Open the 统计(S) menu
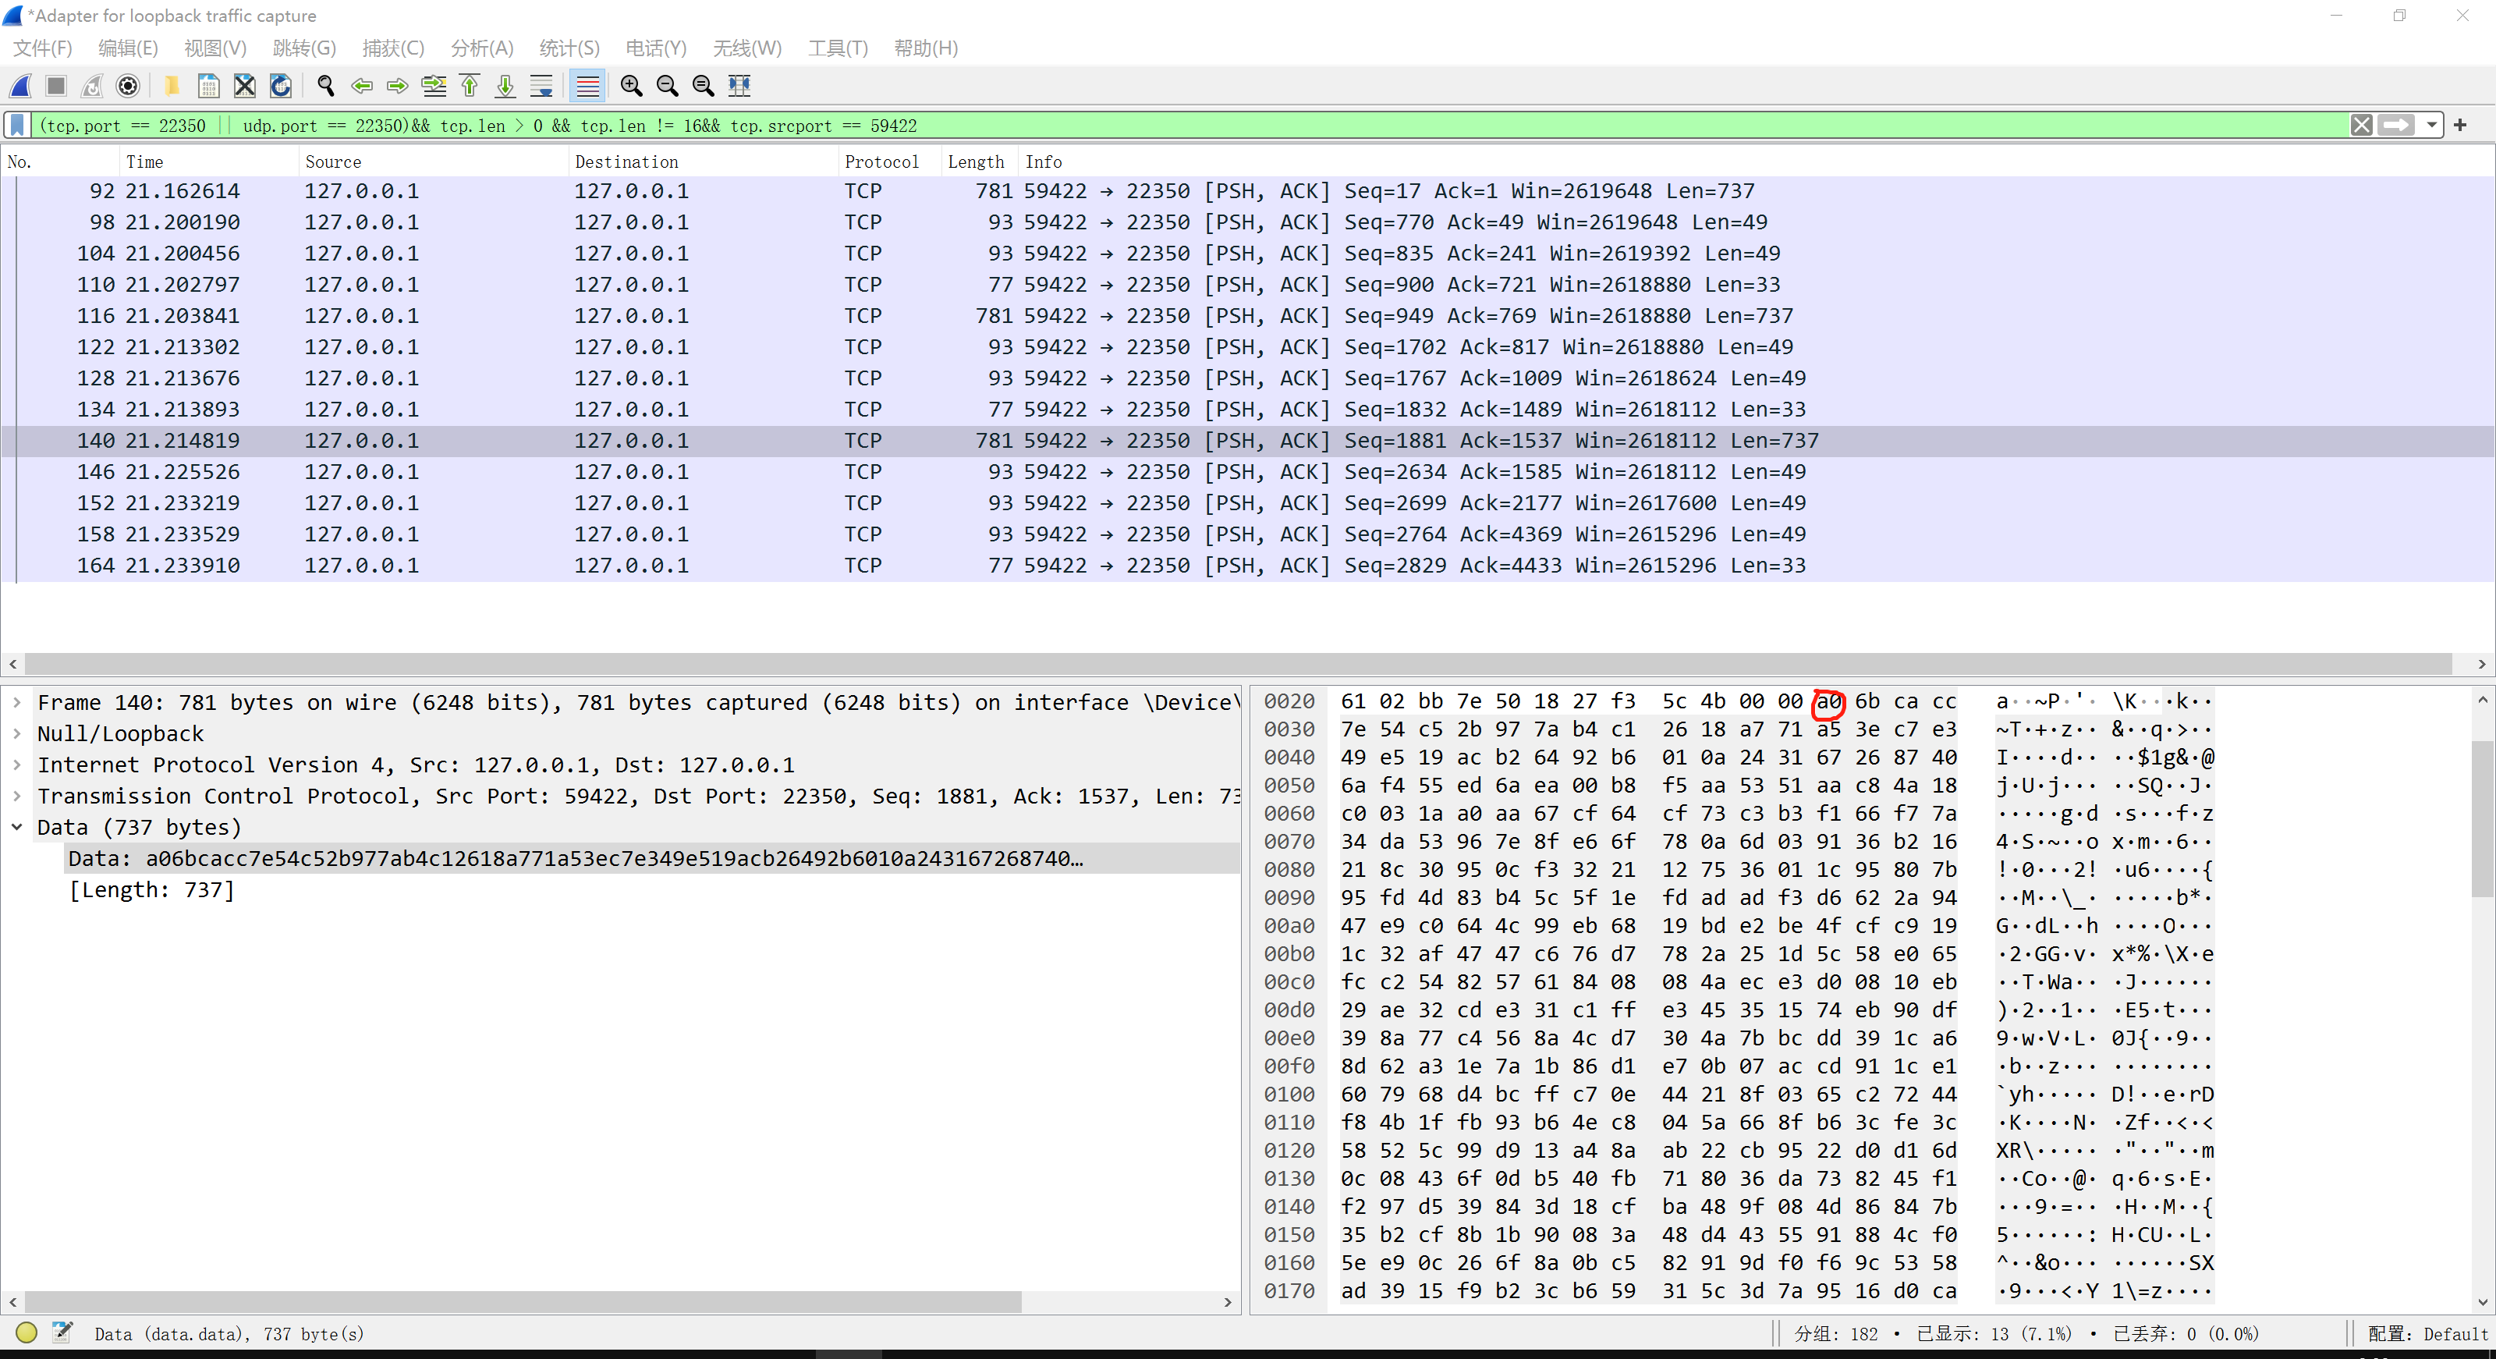The width and height of the screenshot is (2496, 1359). pyautogui.click(x=569, y=48)
